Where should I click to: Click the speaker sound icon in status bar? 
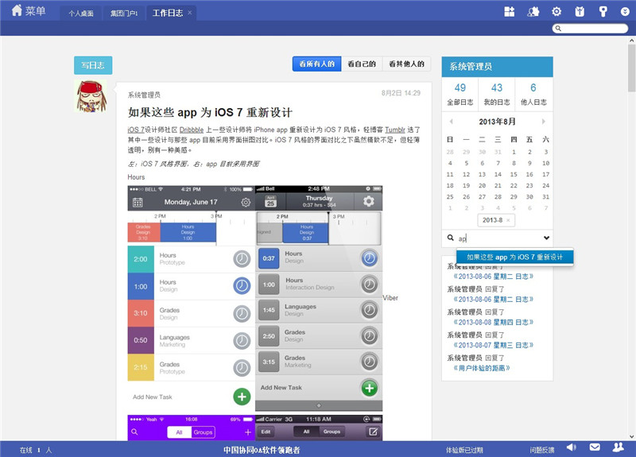[571, 447]
